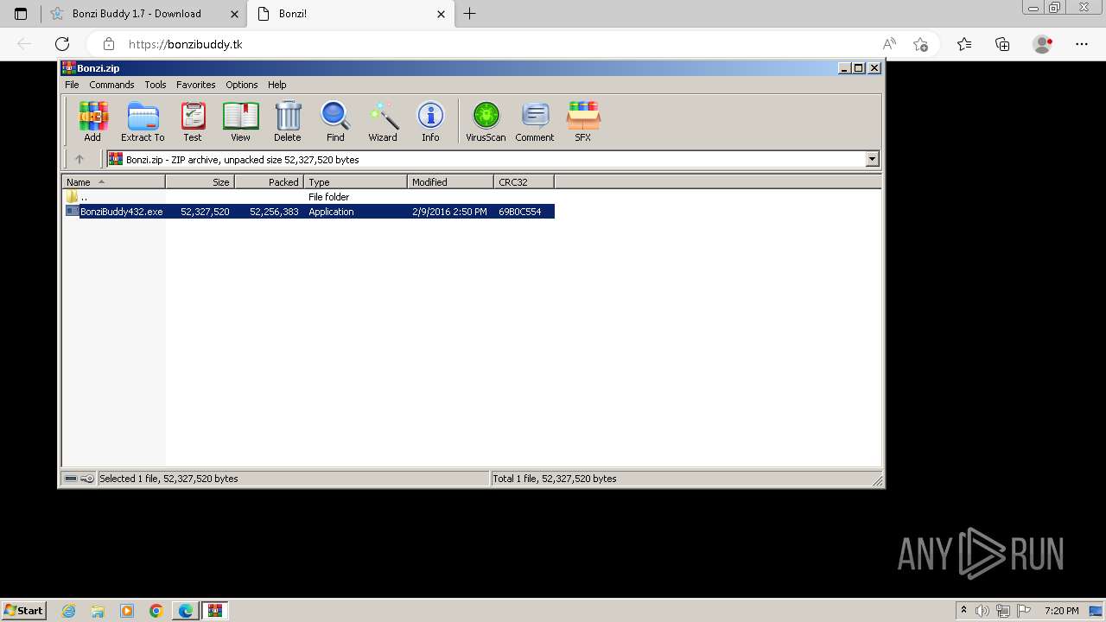Click the Add toolbar icon in WinRAR

[92, 121]
